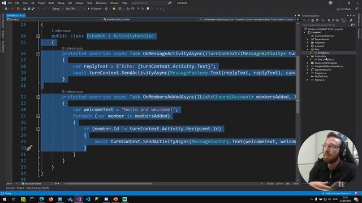Click the Save file toolbar icon

pyautogui.click(x=29, y=9)
